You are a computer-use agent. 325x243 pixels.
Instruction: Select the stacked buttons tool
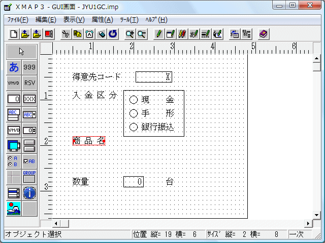[29, 146]
